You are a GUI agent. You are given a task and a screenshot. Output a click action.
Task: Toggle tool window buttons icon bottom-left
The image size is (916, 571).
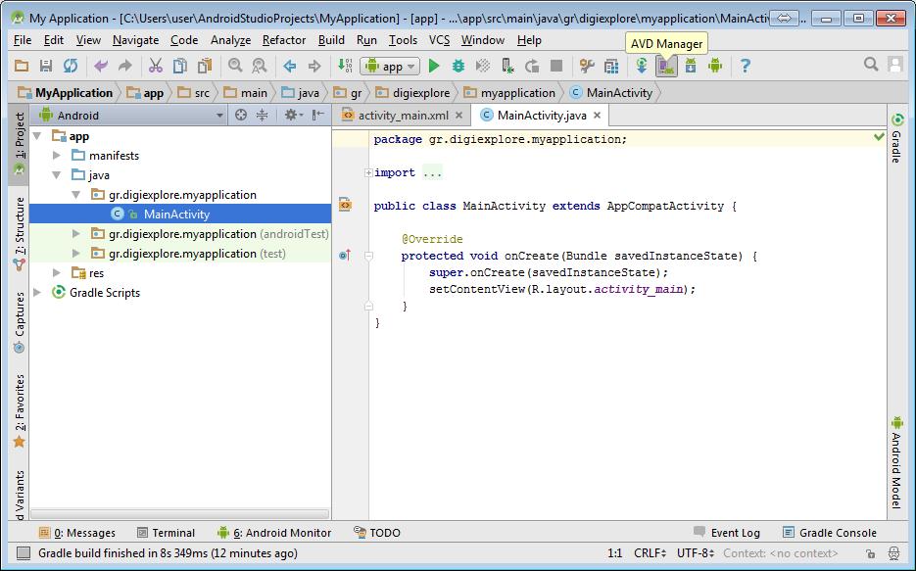[23, 553]
